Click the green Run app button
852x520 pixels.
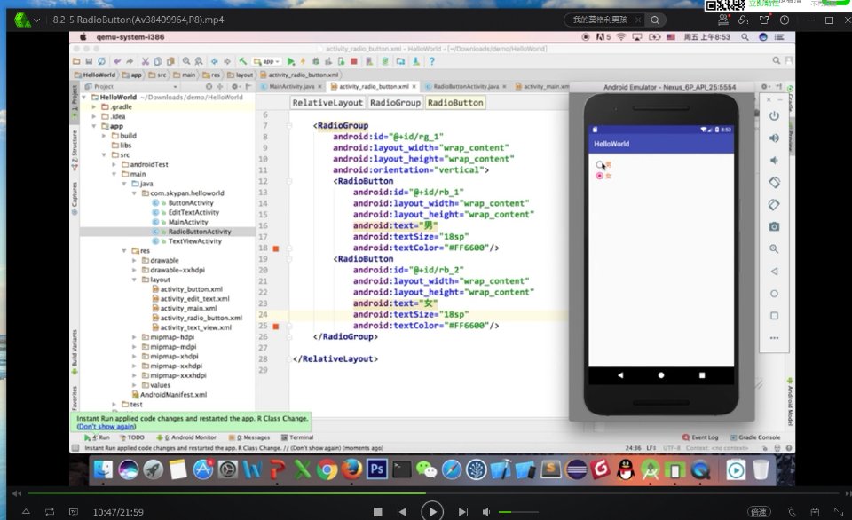coord(291,61)
